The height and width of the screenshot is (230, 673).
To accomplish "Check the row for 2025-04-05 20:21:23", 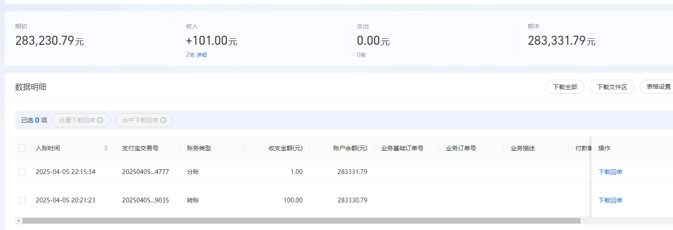I will [22, 200].
